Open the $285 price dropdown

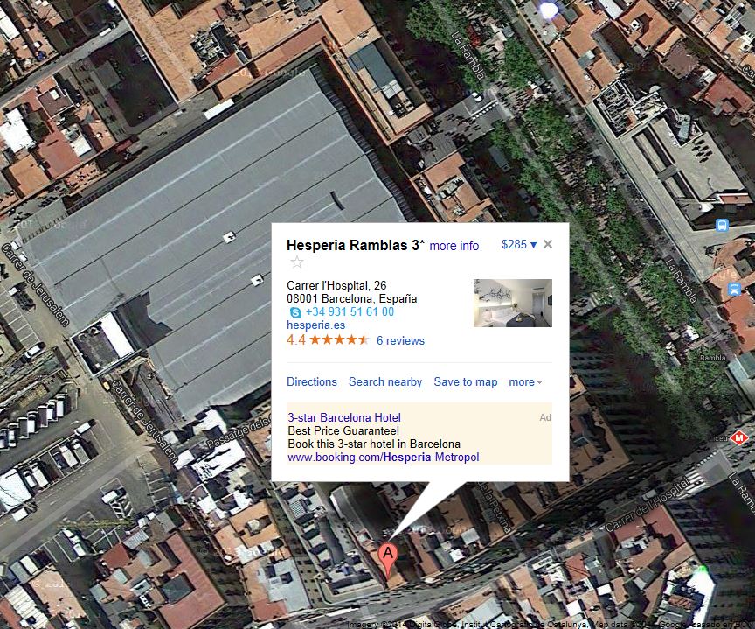[519, 244]
